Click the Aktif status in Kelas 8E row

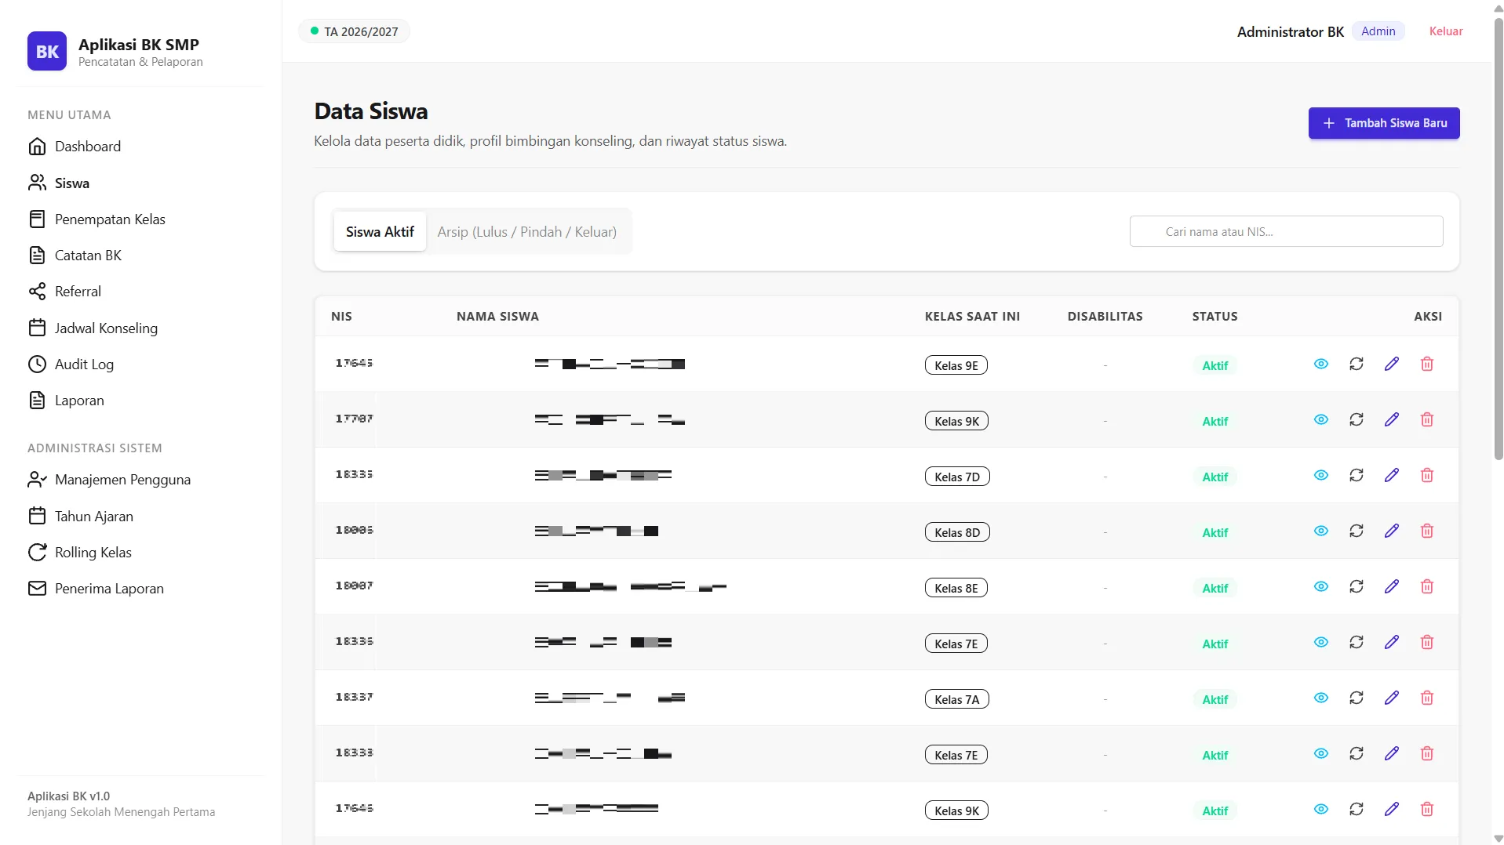pyautogui.click(x=1214, y=588)
